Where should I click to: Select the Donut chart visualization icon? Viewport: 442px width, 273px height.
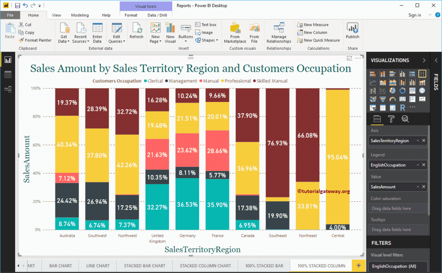click(x=403, y=90)
